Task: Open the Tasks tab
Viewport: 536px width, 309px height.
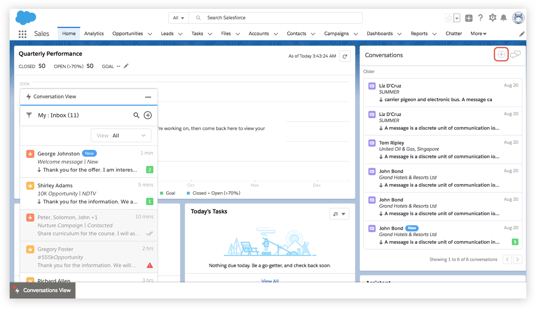Action: coord(197,34)
